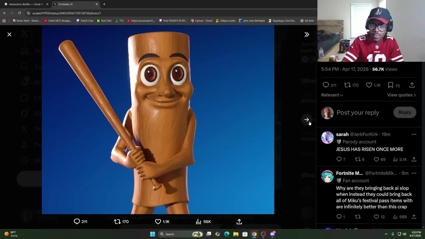The image size is (425, 239).
Task: Open File Explorer from taskbar
Action: tap(236, 234)
